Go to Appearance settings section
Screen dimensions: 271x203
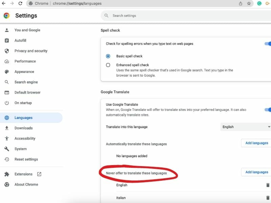click(24, 72)
